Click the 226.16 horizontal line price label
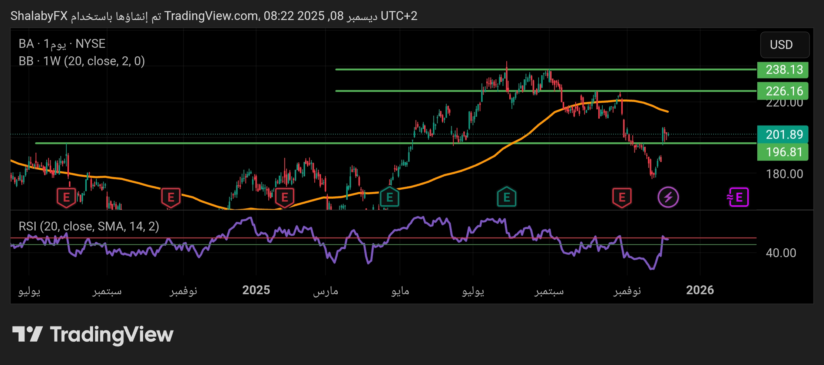Viewport: 824px width, 365px height. [782, 91]
